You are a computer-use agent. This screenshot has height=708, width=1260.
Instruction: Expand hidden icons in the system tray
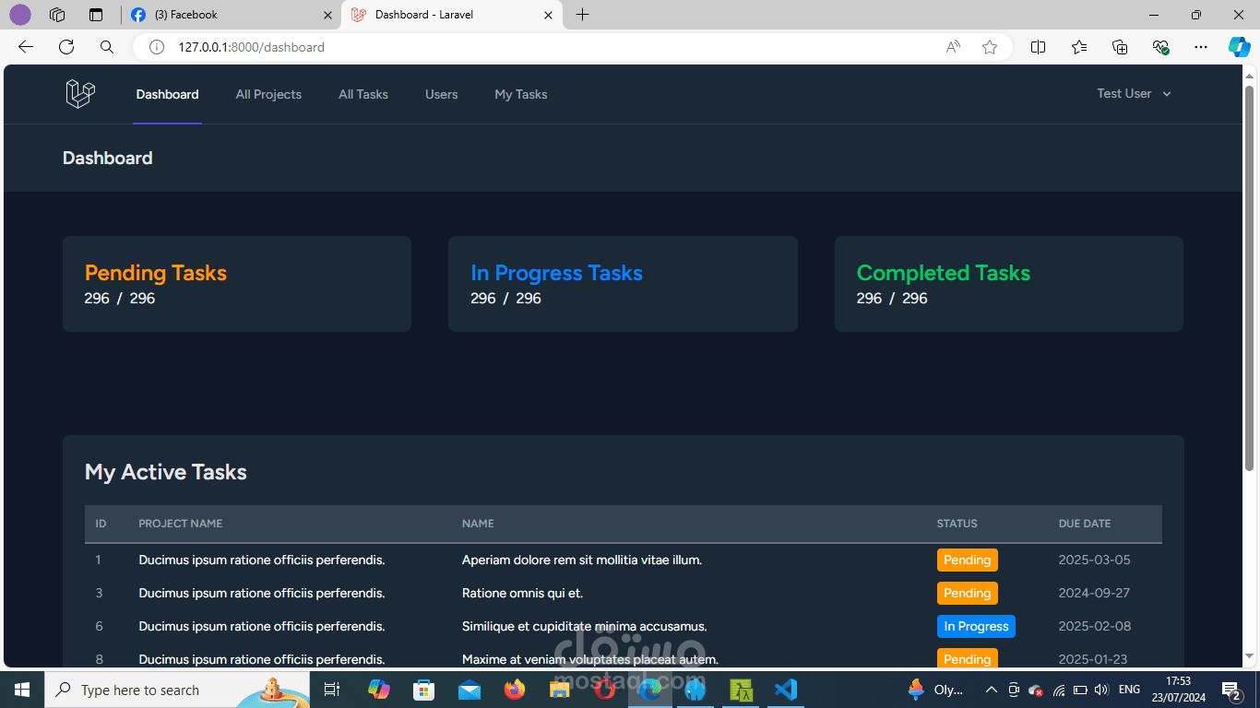[x=991, y=690]
